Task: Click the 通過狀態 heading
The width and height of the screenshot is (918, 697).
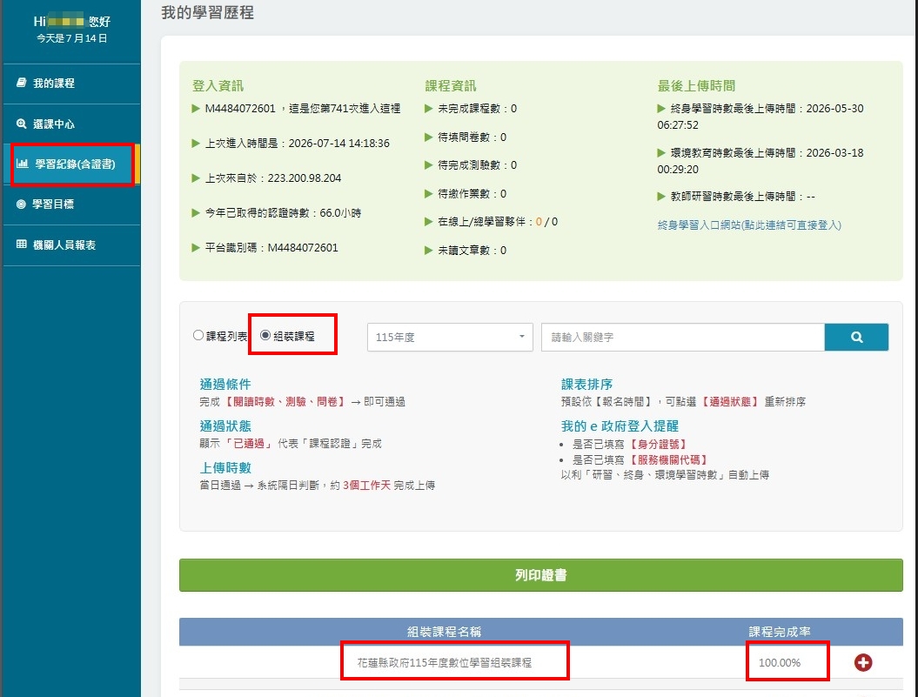Action: coord(225,426)
